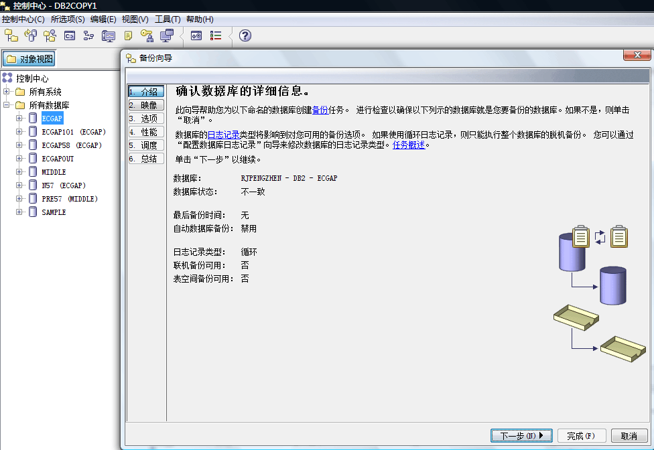Expand the ECGAP58 (ECGAP) node
This screenshot has height=450, width=654.
pos(19,145)
